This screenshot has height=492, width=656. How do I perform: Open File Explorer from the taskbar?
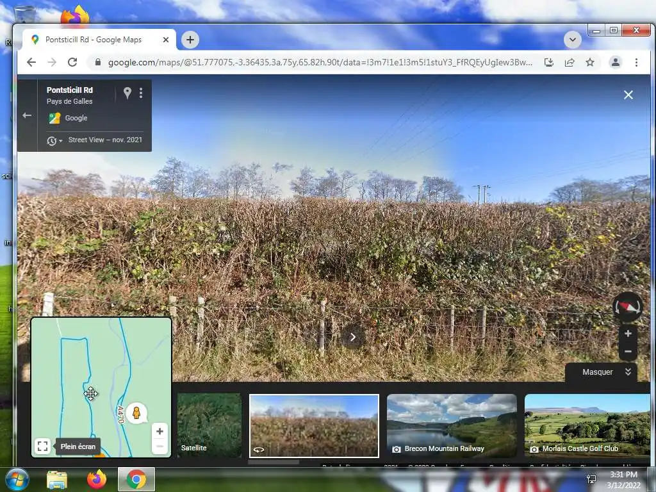[x=57, y=480]
